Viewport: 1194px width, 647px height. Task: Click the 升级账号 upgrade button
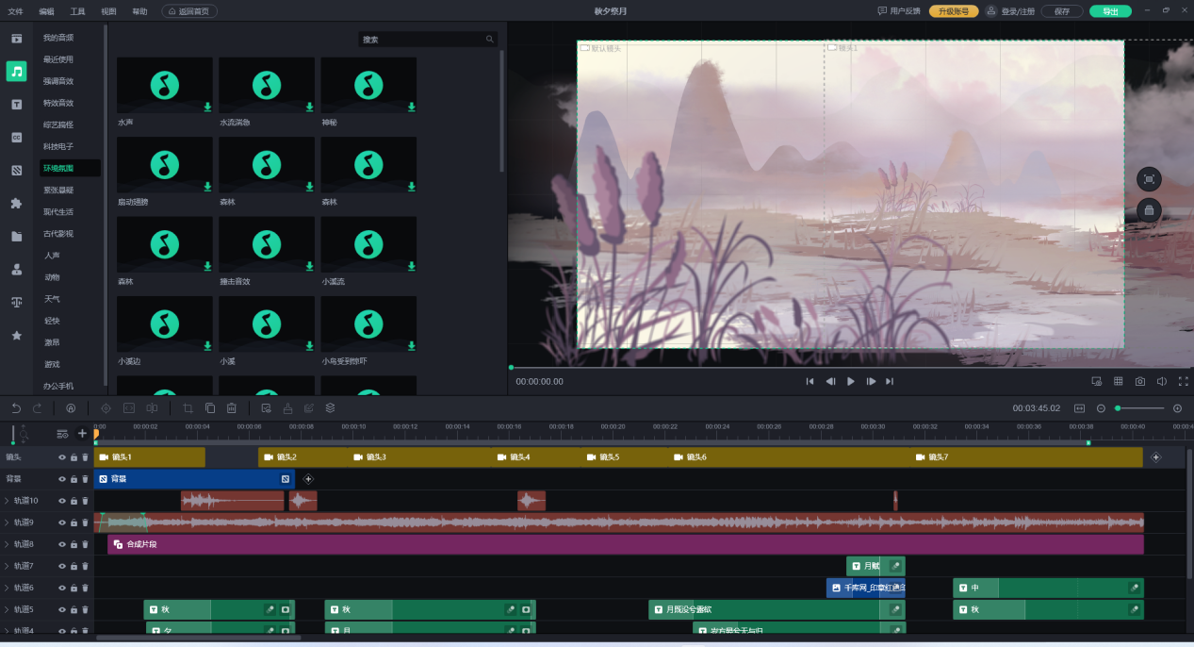click(x=953, y=11)
